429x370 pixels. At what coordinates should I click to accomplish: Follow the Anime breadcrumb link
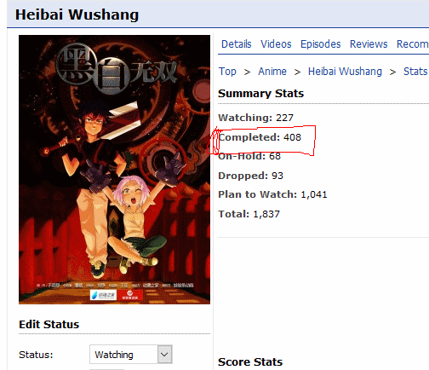[272, 72]
